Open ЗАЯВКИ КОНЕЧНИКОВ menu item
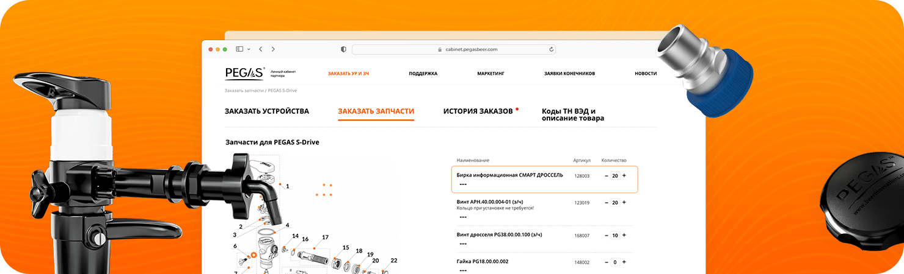 click(x=569, y=74)
